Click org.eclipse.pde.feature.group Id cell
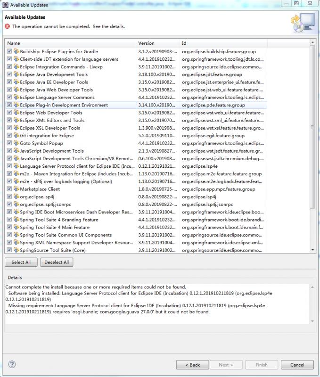 point(213,105)
